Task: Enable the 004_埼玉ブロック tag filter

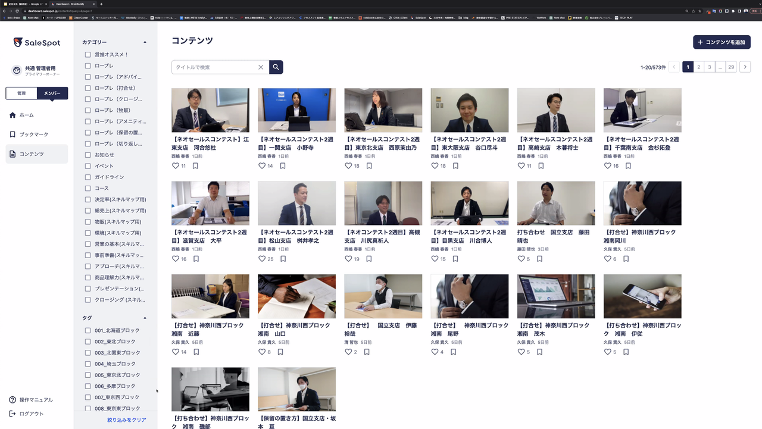Action: tap(88, 364)
